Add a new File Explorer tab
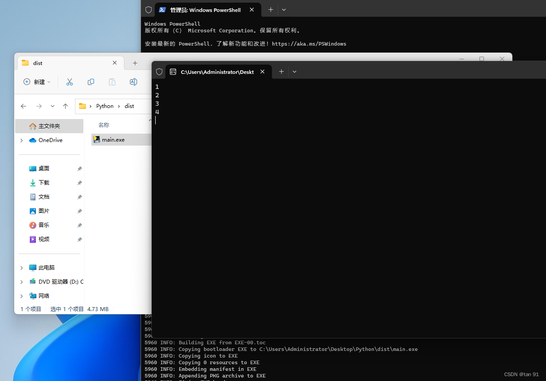This screenshot has height=381, width=546. (x=135, y=63)
